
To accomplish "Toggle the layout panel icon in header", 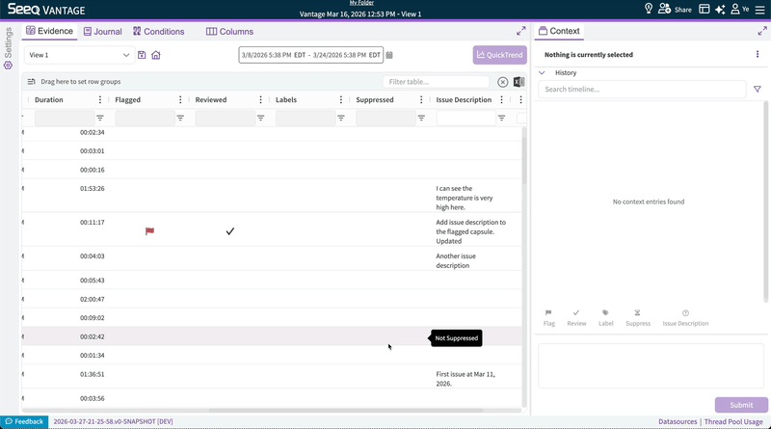I will (x=705, y=9).
